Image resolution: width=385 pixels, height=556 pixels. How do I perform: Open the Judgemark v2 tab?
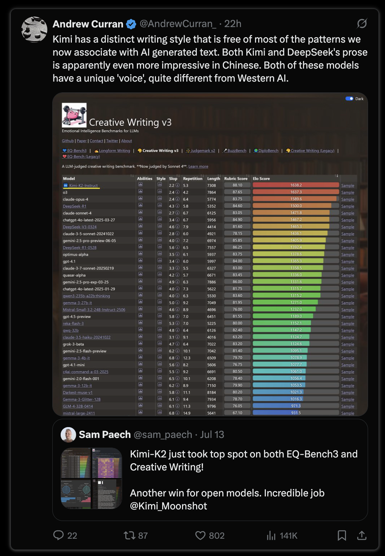point(200,151)
